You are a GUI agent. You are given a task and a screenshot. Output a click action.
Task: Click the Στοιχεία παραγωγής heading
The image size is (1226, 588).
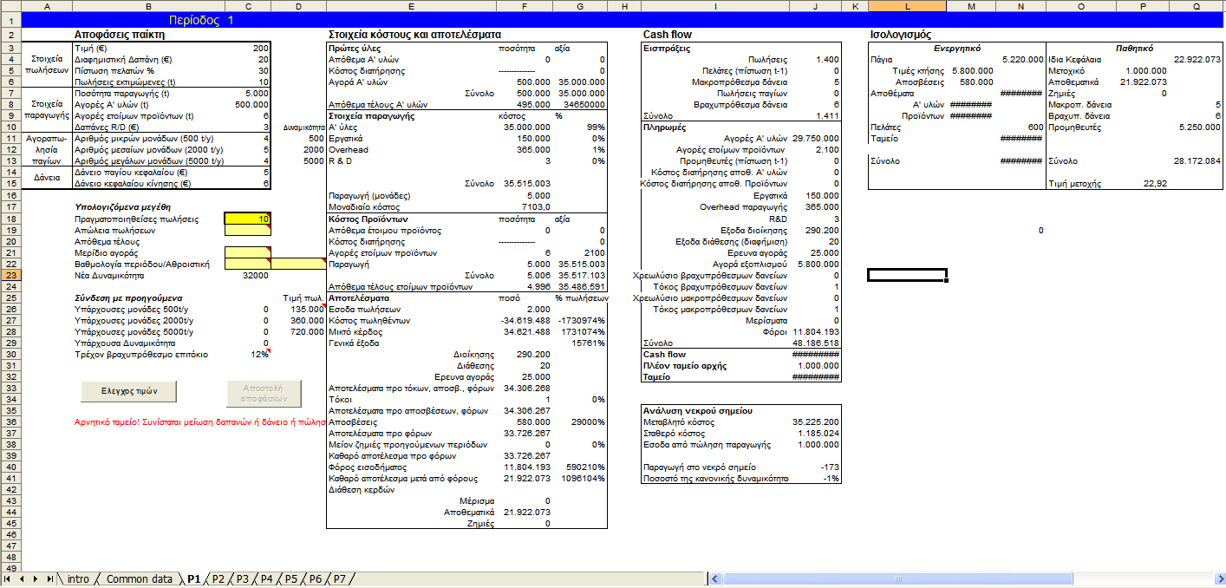(370, 115)
